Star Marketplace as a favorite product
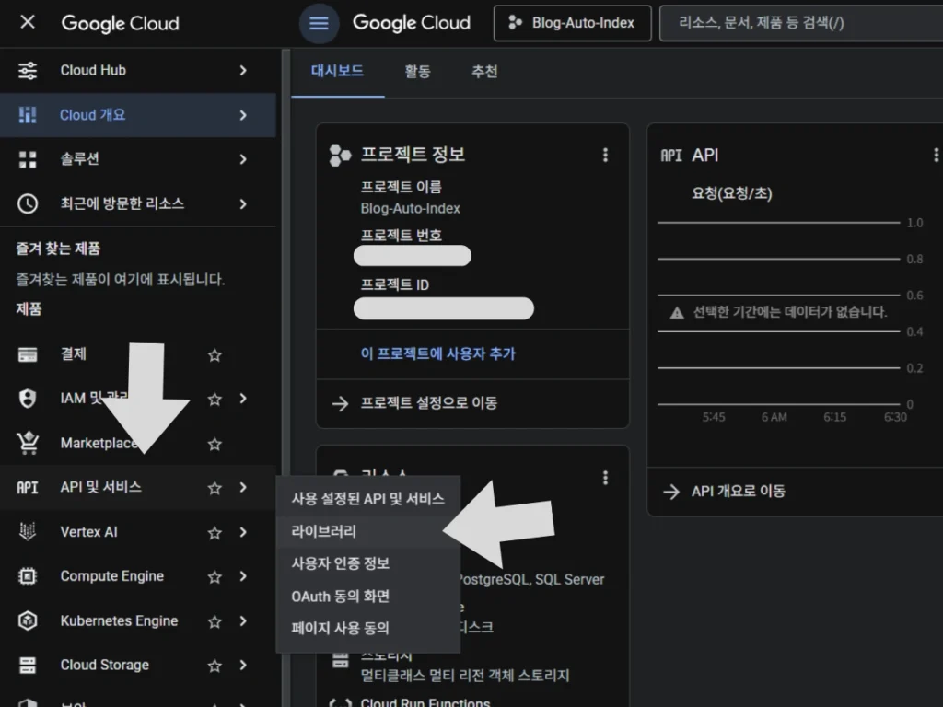This screenshot has height=707, width=943. tap(215, 445)
